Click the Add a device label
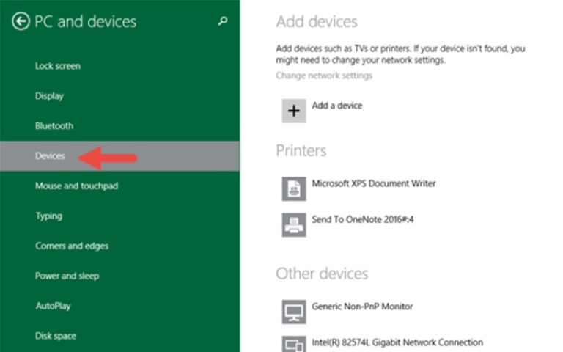This screenshot has width=563, height=352. click(336, 106)
